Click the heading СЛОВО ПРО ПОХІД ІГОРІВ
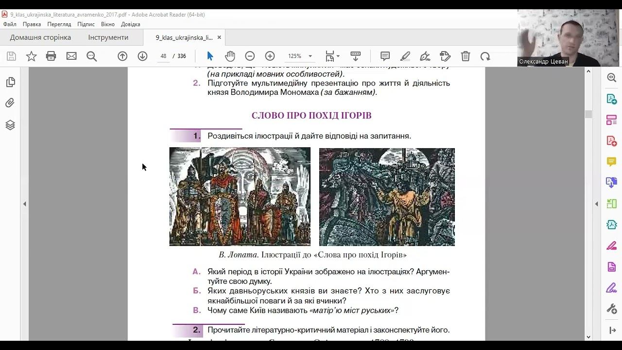 click(311, 116)
